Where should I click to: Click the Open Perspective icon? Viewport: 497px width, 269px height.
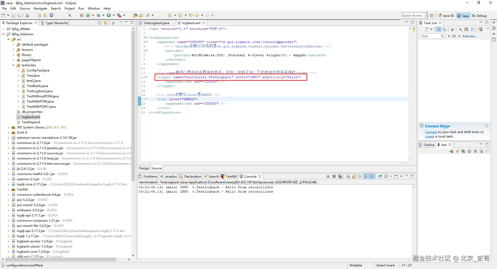tap(432, 16)
